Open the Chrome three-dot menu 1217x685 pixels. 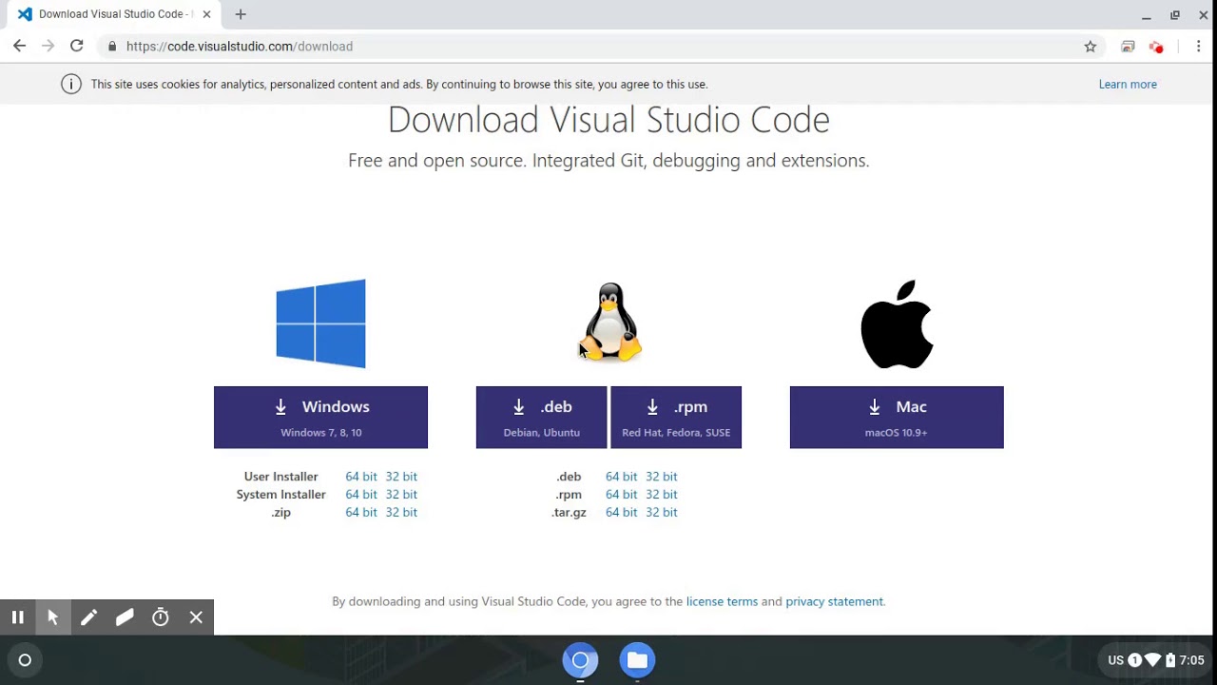coord(1198,47)
